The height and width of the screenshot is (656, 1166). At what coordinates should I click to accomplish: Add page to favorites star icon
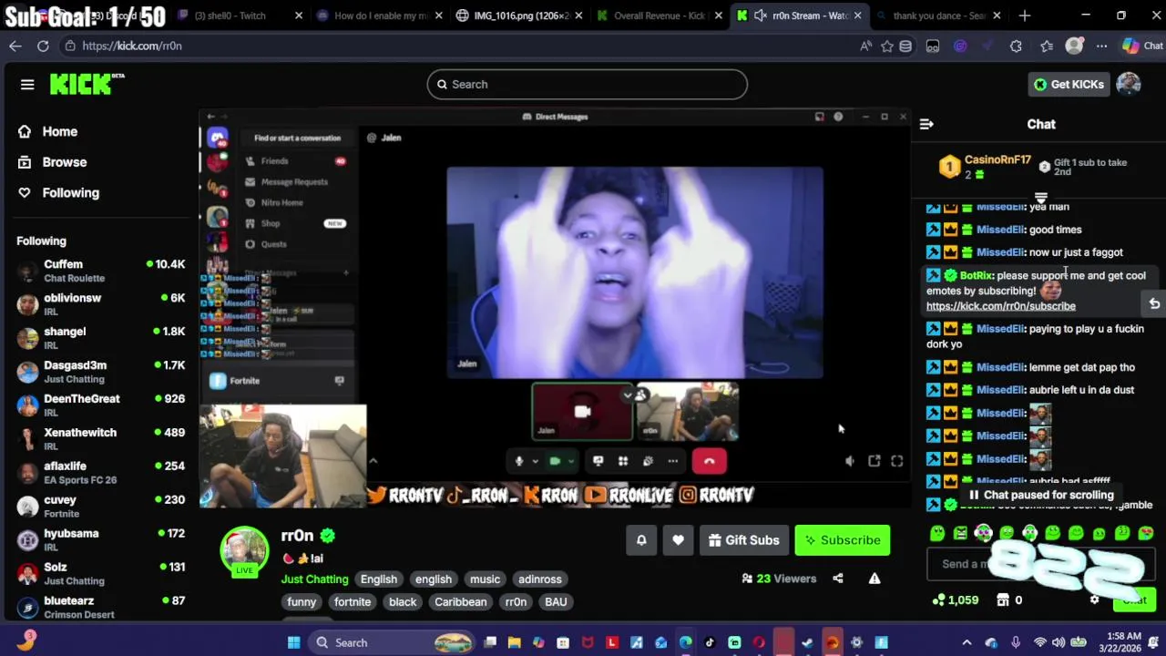pos(886,46)
